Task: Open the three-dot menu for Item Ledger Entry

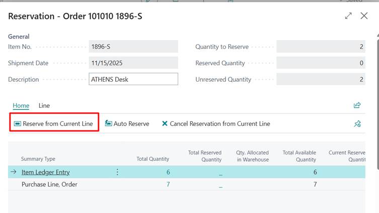Action: click(117, 172)
